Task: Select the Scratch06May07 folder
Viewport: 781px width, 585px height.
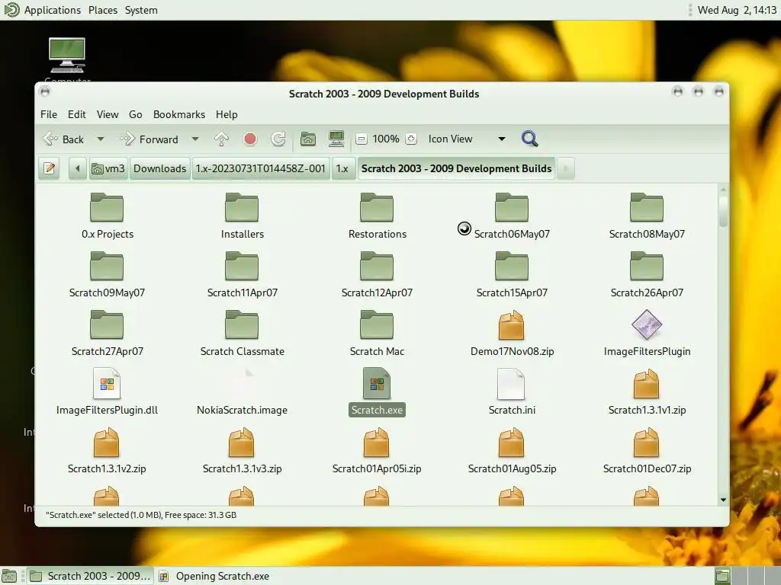Action: (512, 216)
